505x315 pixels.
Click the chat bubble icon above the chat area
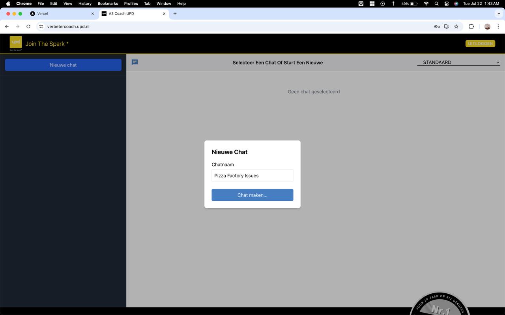[135, 62]
